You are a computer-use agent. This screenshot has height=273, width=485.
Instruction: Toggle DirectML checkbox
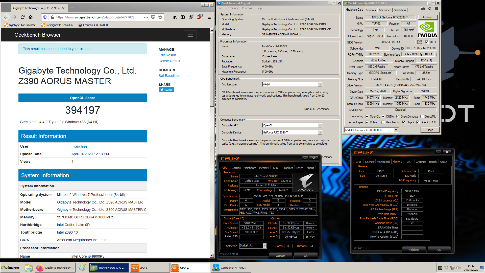pos(422,117)
